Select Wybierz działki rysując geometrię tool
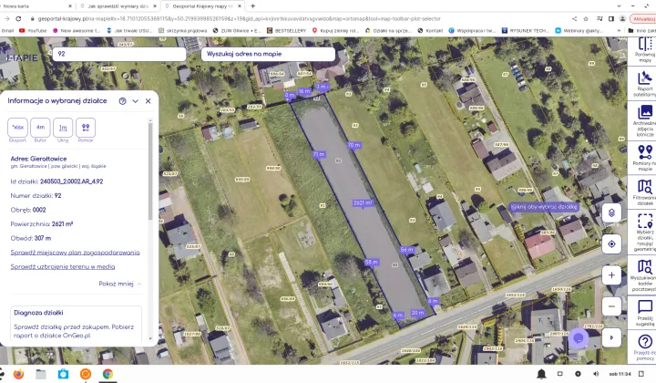Viewport: 656px width, 383px height. click(645, 233)
